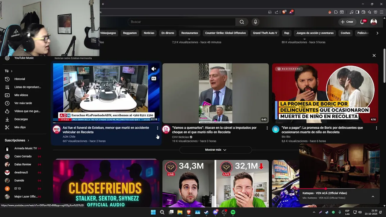
Task: Open Brave Leo AI sparkle icon
Action: [369, 12]
